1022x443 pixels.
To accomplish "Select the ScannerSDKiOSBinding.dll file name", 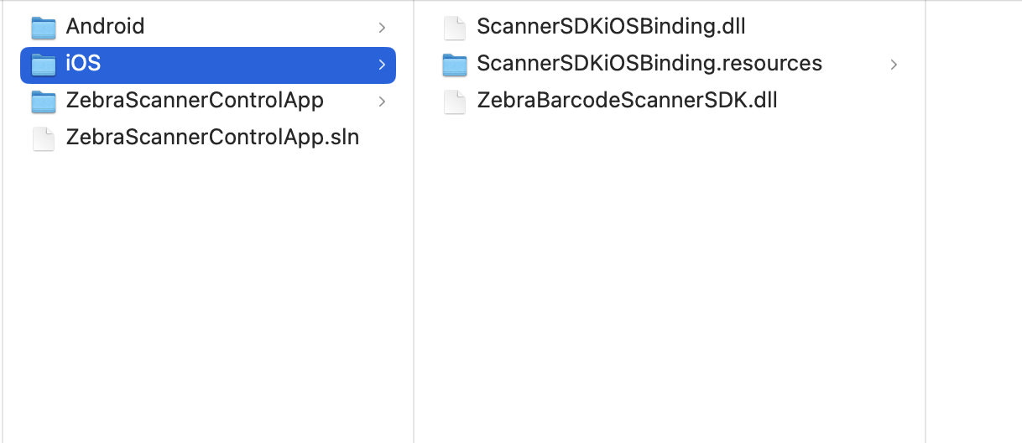I will coord(611,27).
